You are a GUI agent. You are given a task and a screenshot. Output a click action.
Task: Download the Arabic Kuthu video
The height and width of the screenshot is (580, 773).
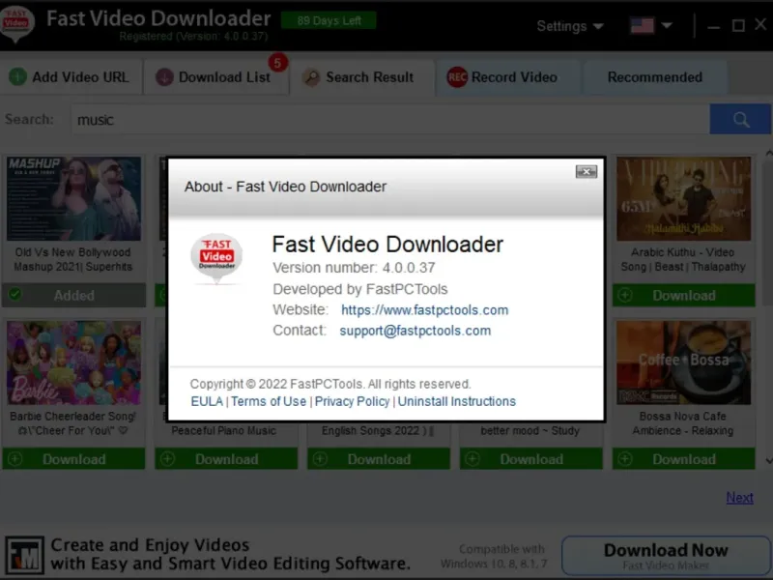(x=684, y=296)
